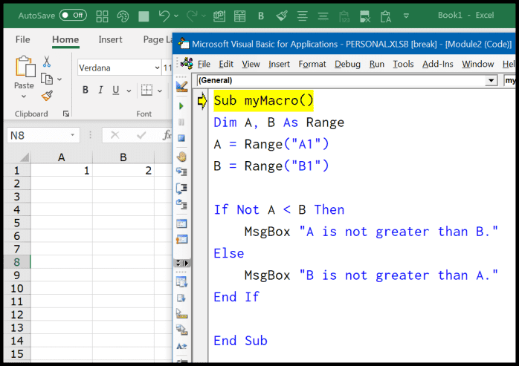
Task: Click the Cut scissors icon
Action: (47, 62)
